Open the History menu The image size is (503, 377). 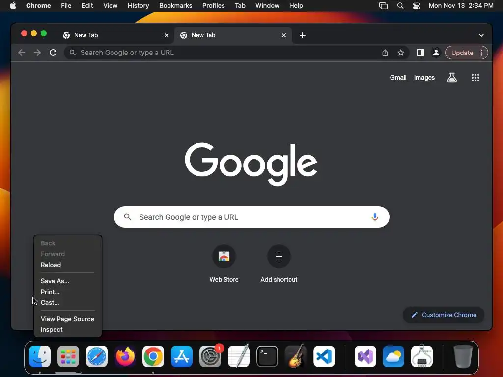point(138,6)
